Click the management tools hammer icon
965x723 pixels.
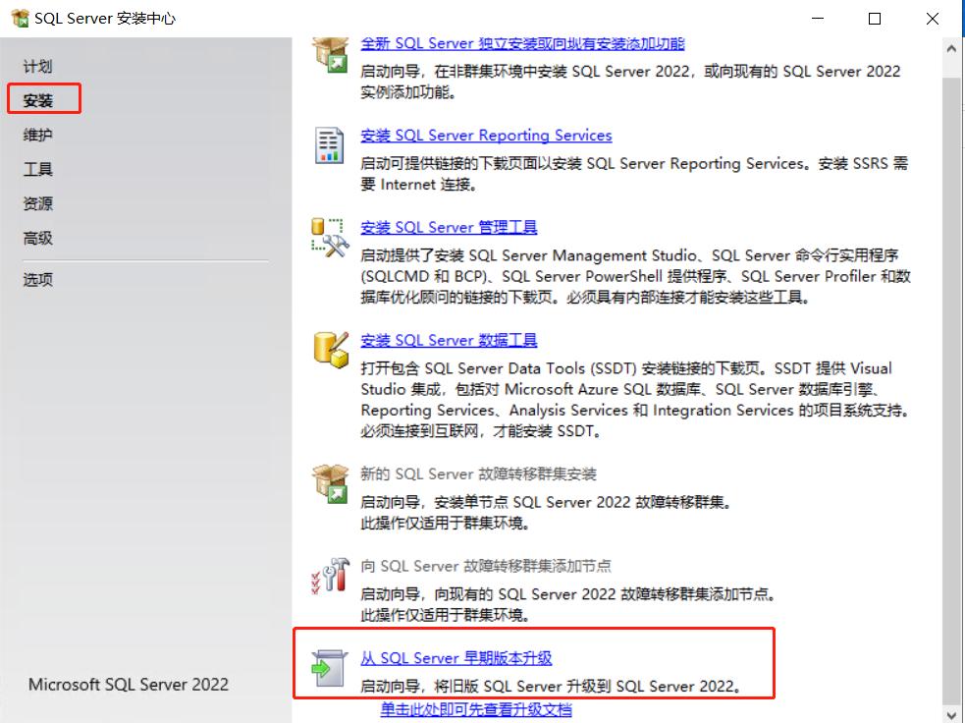click(330, 238)
